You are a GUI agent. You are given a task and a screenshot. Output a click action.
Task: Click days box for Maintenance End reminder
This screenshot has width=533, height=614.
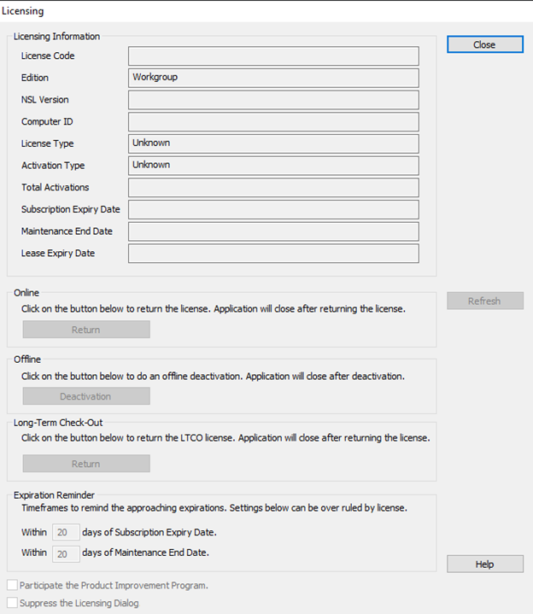(66, 553)
